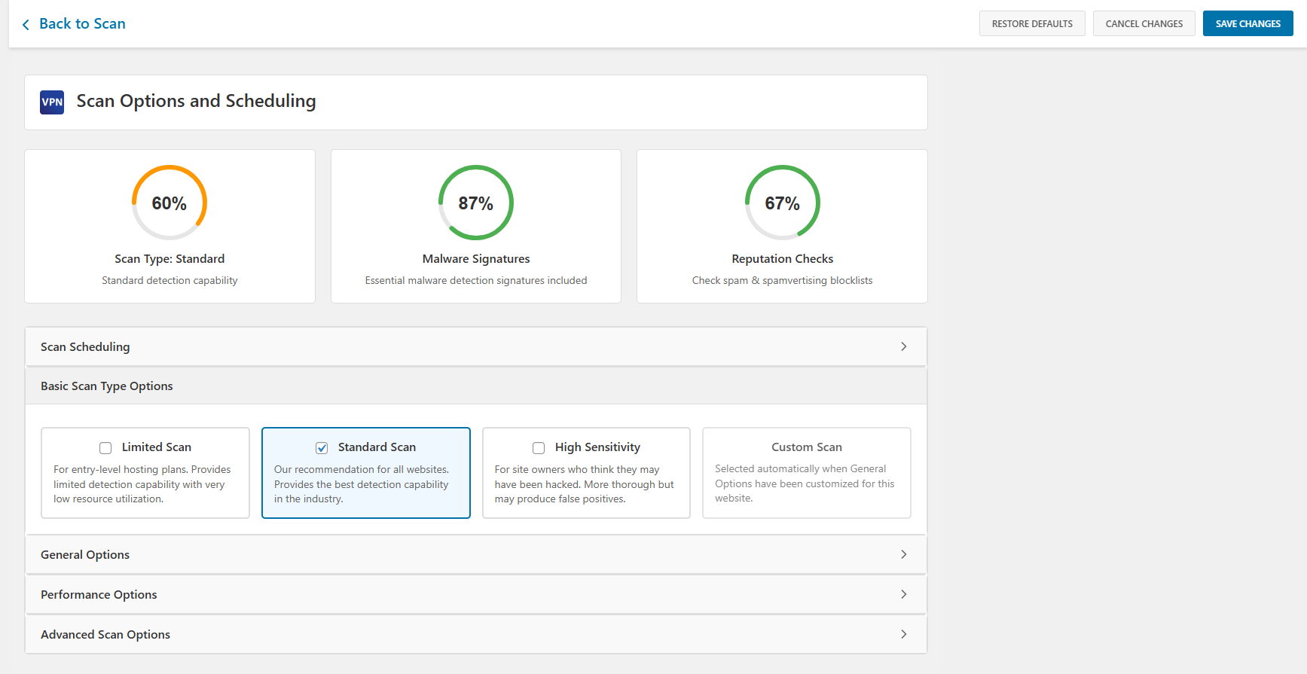Go back via Back to Scan link
1307x674 pixels.
tap(82, 24)
